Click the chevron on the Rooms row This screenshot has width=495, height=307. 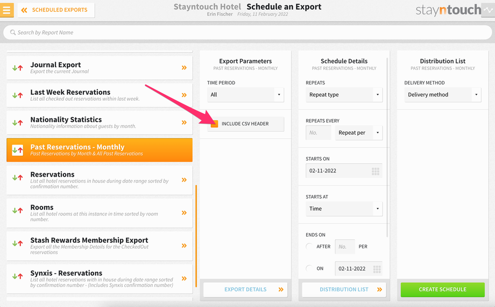pyautogui.click(x=184, y=213)
